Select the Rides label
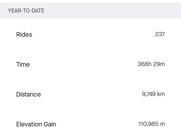Screen dimensions: 181x139 pyautogui.click(x=24, y=34)
